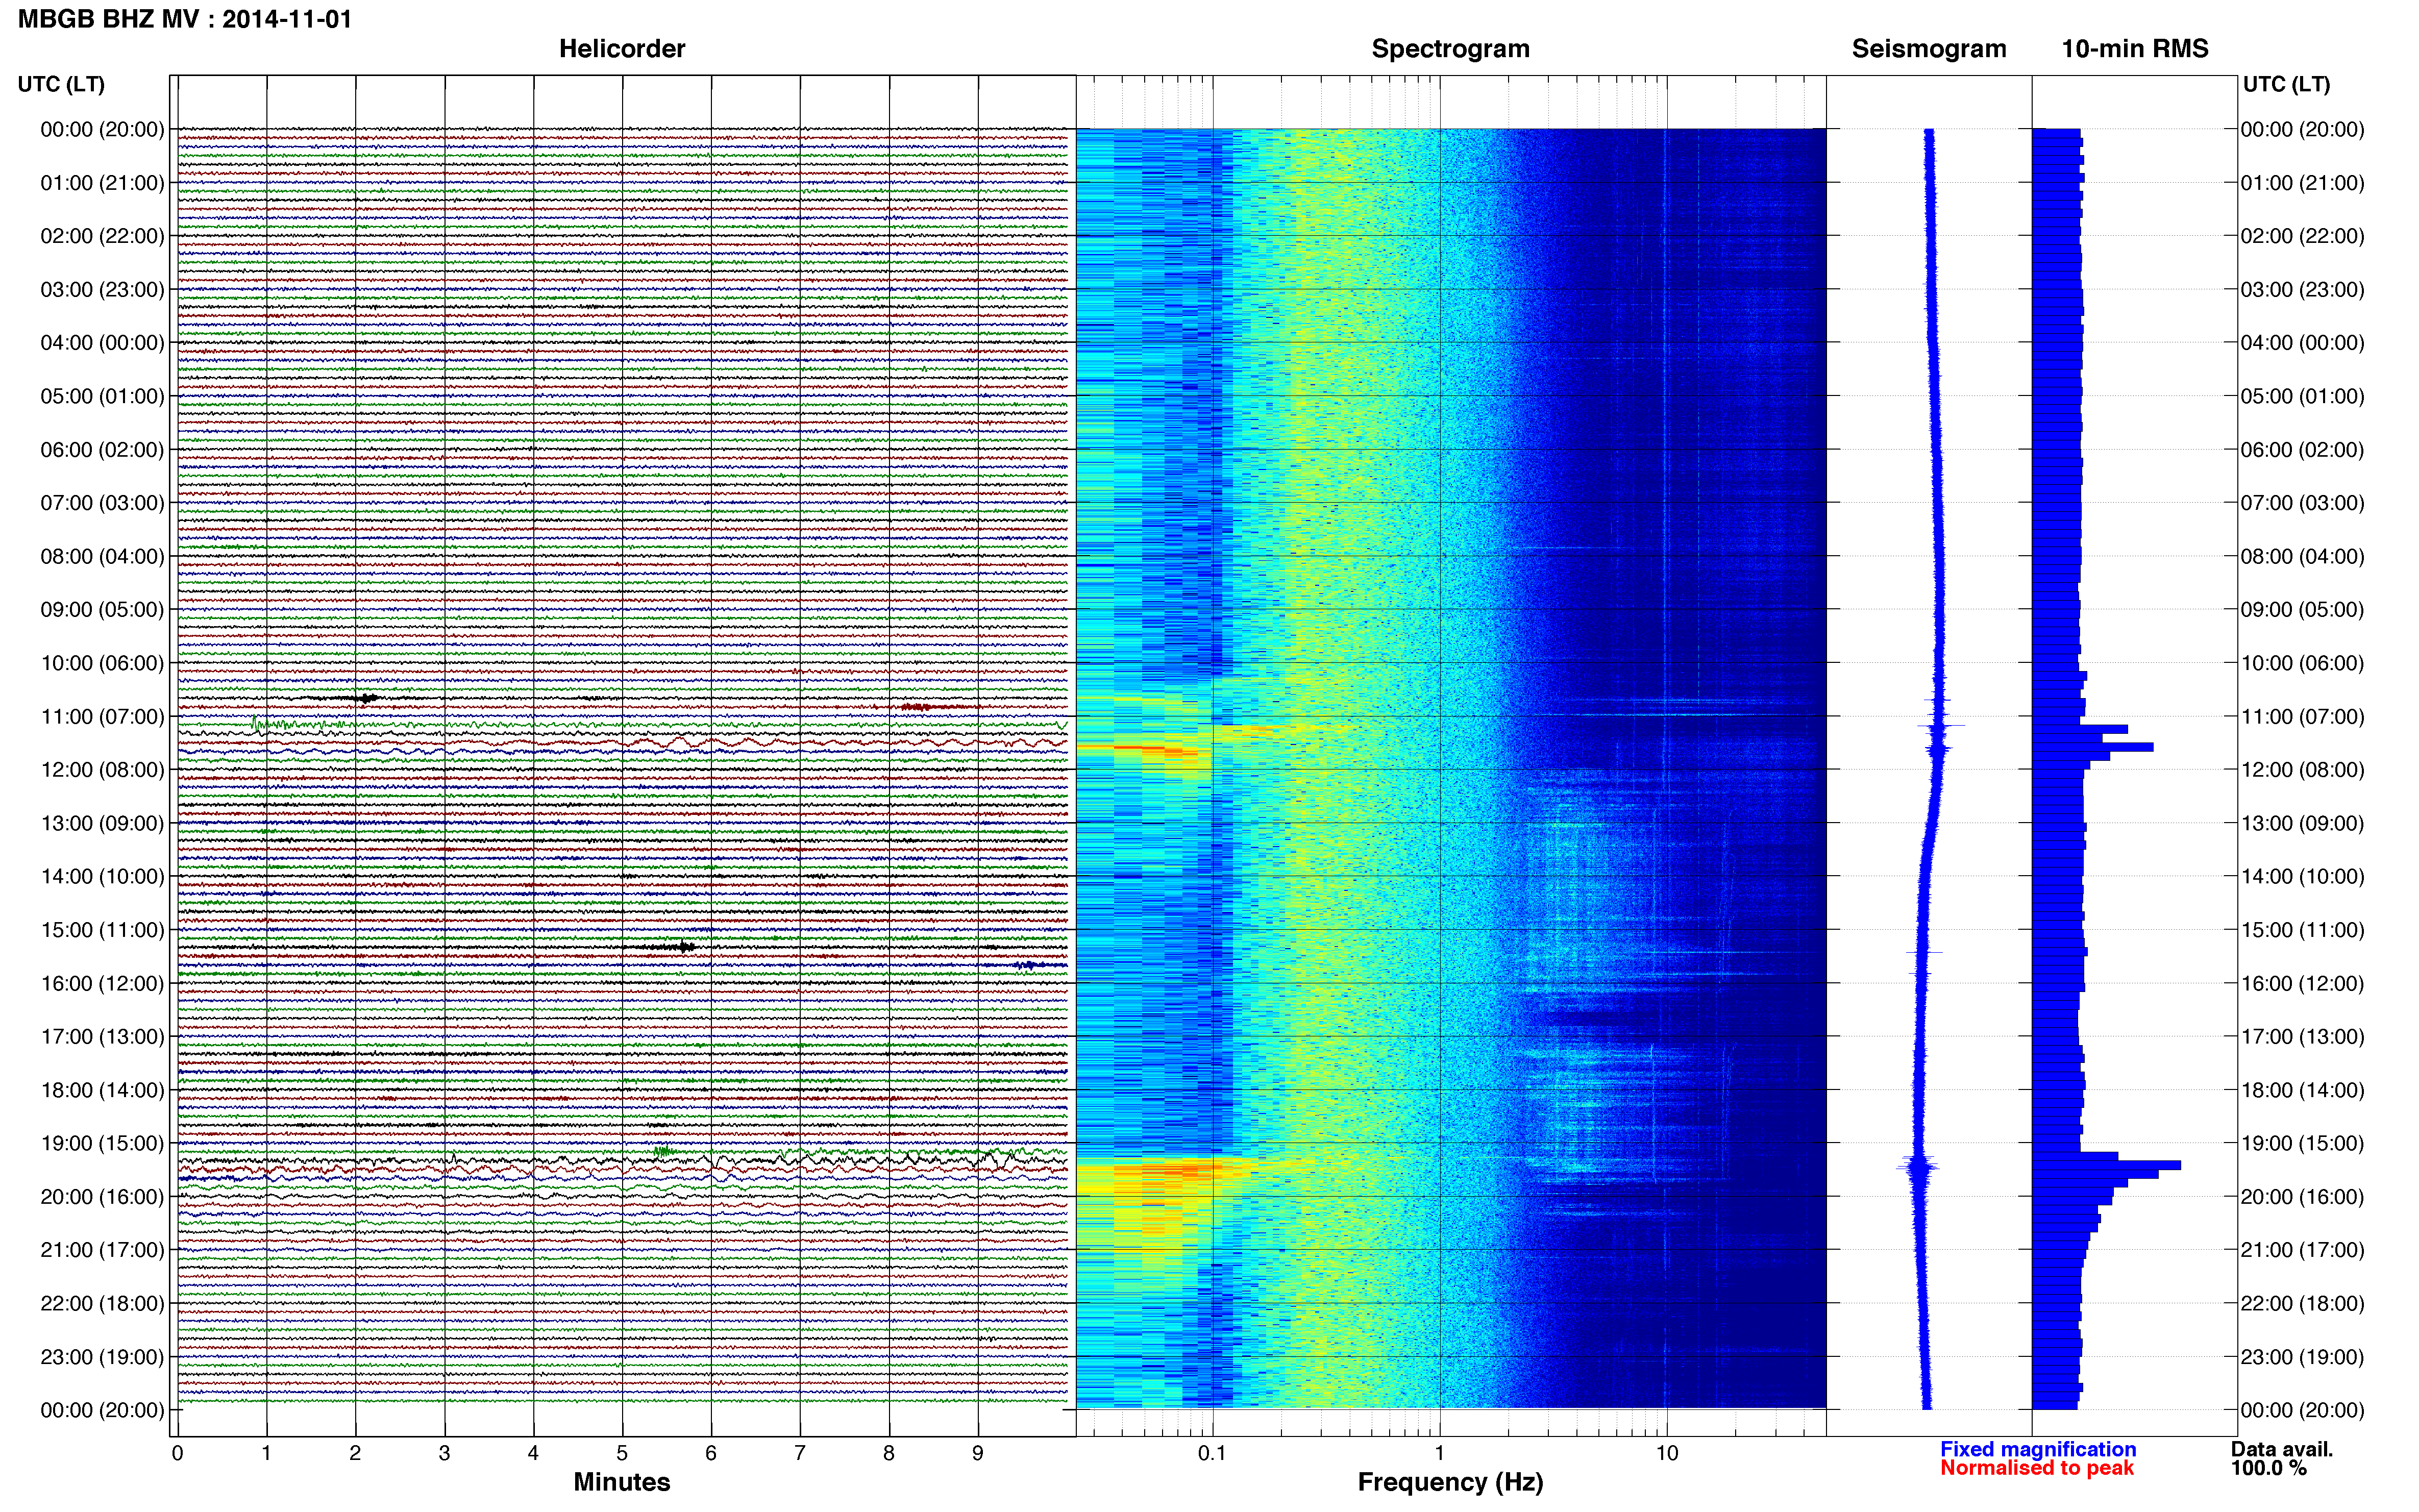Viewport: 2419px width, 1512px height.
Task: Click the '6' tick on the Minutes axis
Action: [x=711, y=1453]
